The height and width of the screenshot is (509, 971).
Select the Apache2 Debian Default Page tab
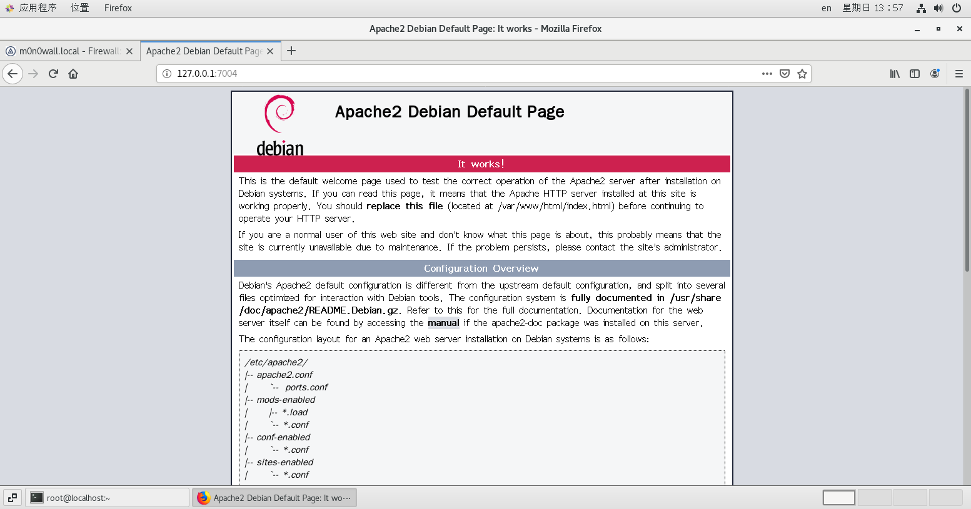click(x=209, y=51)
